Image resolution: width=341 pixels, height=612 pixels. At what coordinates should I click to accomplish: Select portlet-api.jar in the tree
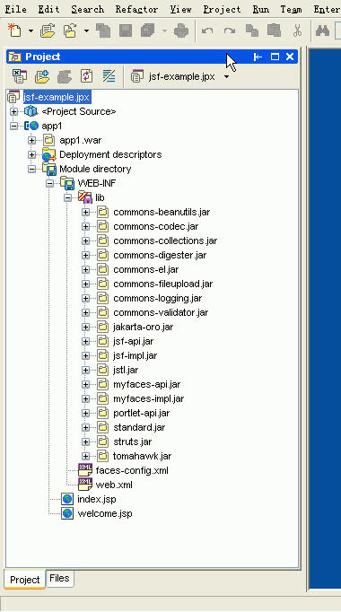[141, 414]
